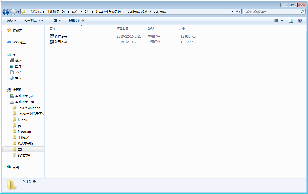Viewport: 308px width, 194px height.
Task: Open the Program folder in sidebar
Action: click(24, 131)
